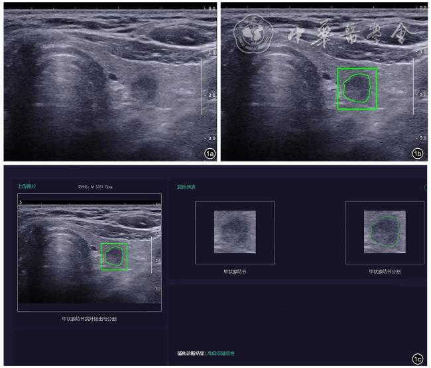
Task: Click the 1b figure label badge
Action: [418, 153]
